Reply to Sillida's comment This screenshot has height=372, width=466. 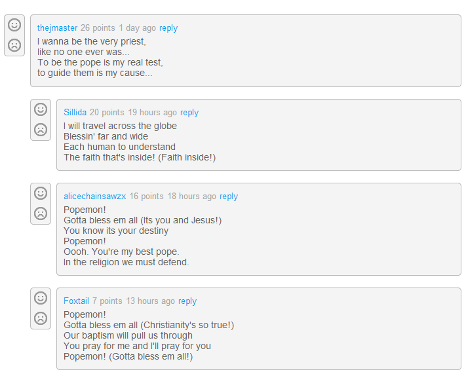(189, 113)
